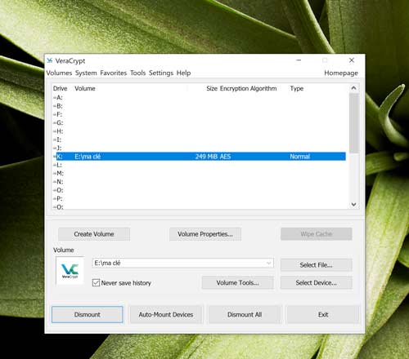409x359 pixels.
Task: Close the VeraCrypt window
Action: (352, 60)
